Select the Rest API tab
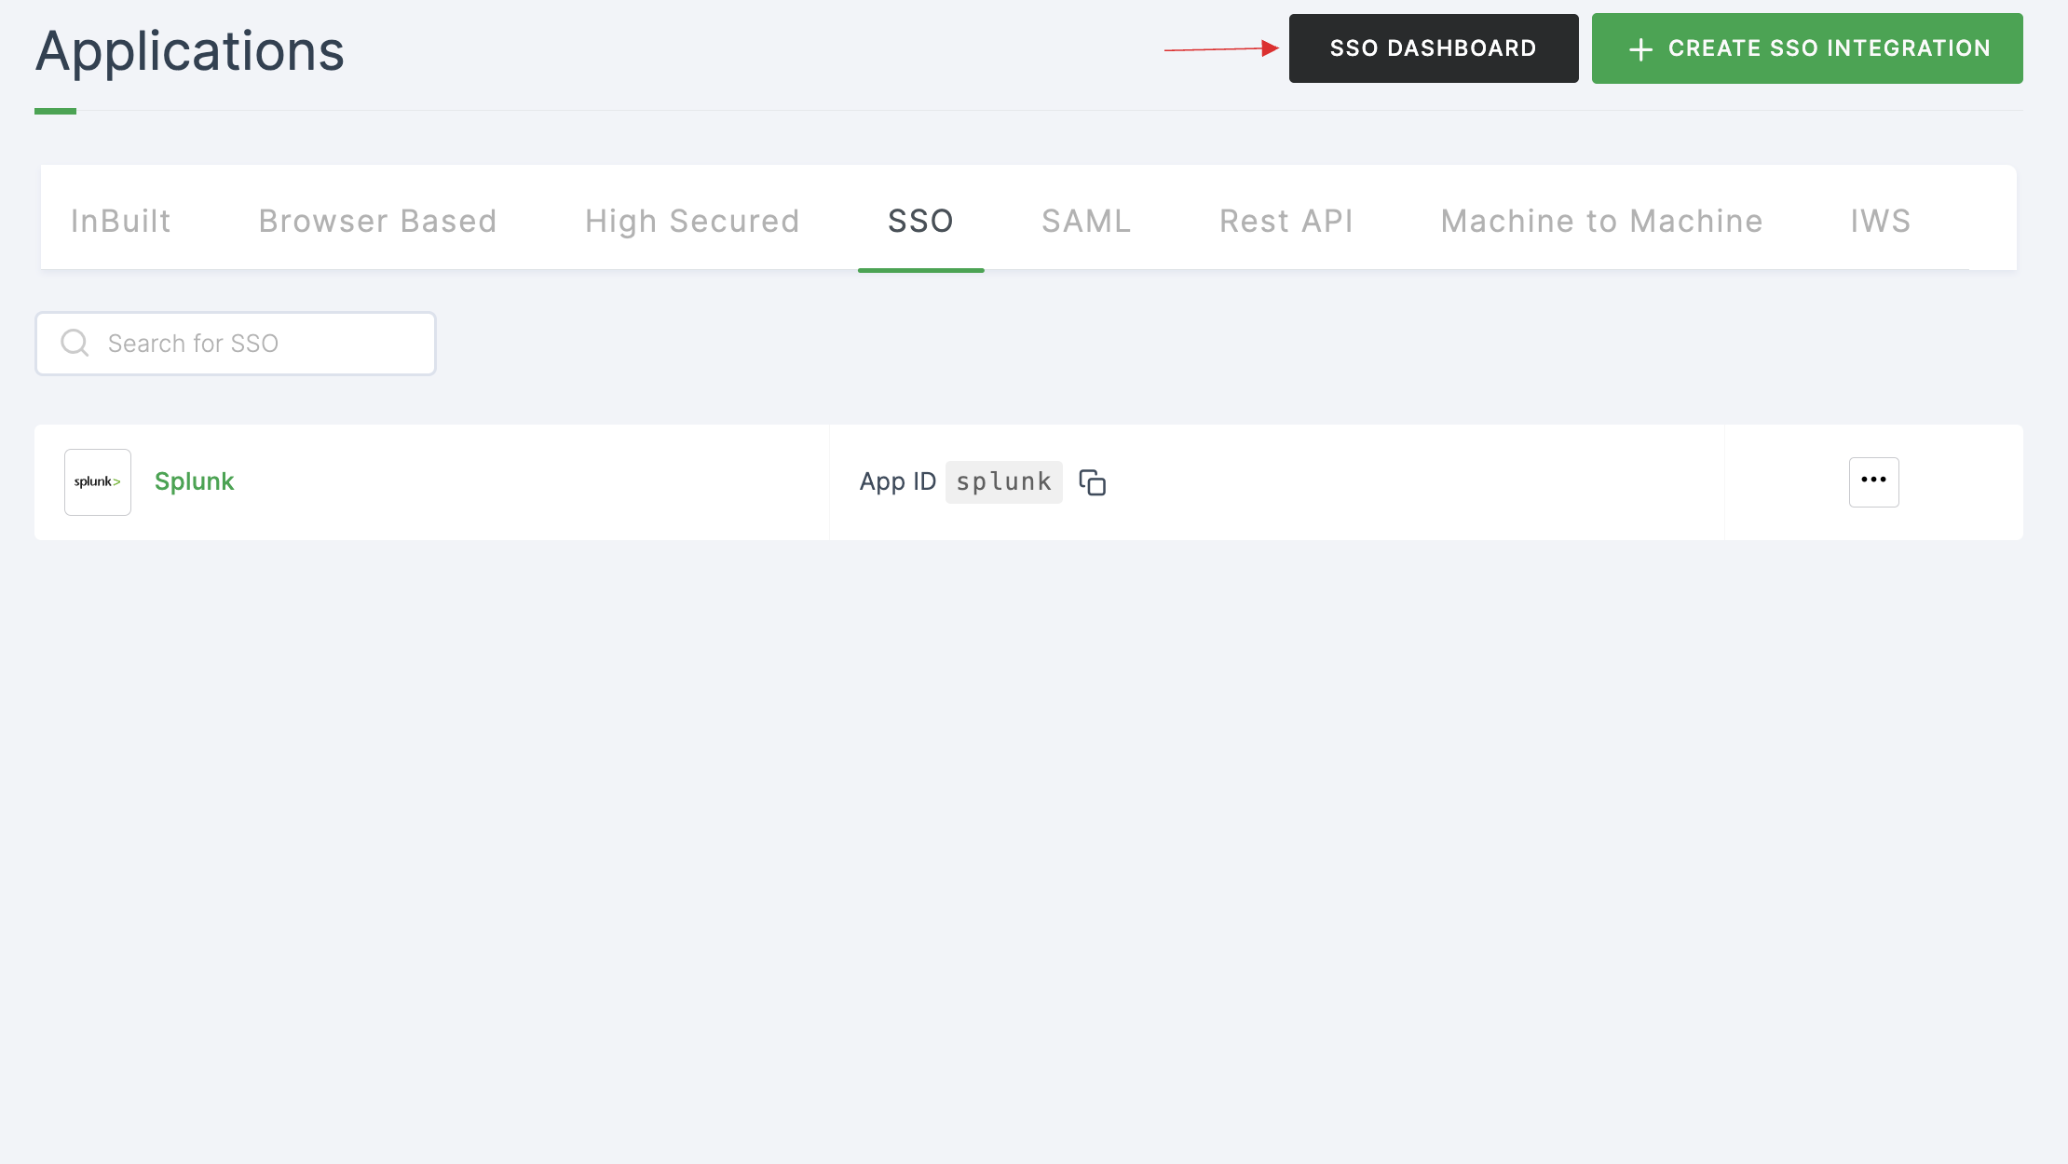This screenshot has height=1164, width=2068. pos(1284,220)
